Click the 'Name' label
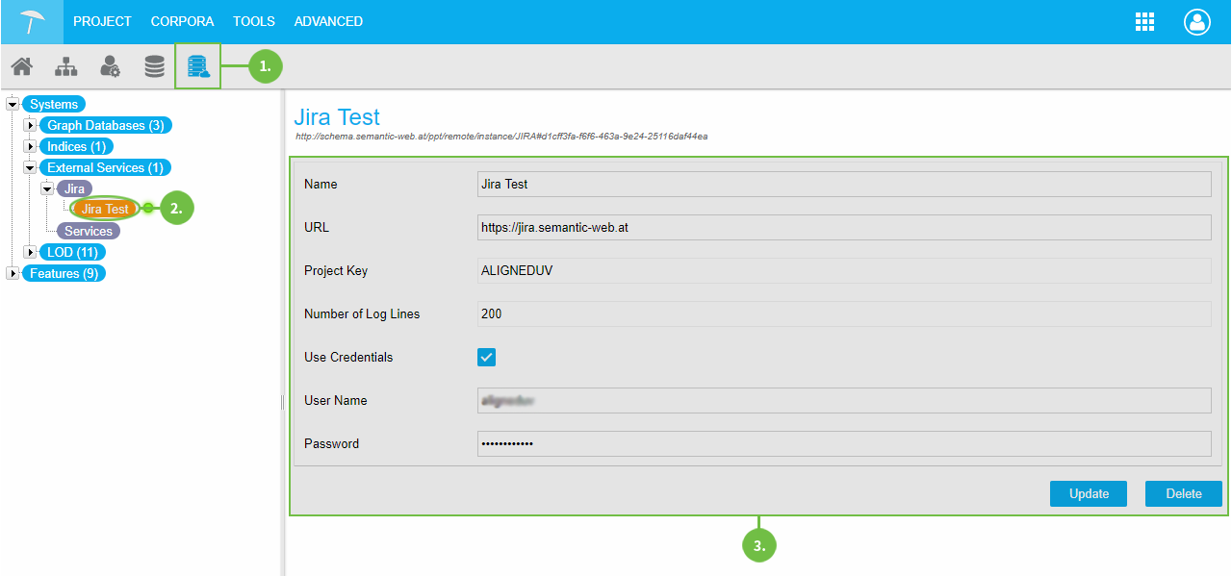The image size is (1232, 576). [x=321, y=184]
